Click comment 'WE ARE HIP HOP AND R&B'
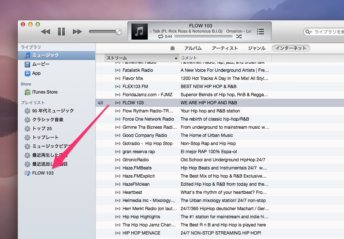The image size is (344, 239). pyautogui.click(x=209, y=103)
